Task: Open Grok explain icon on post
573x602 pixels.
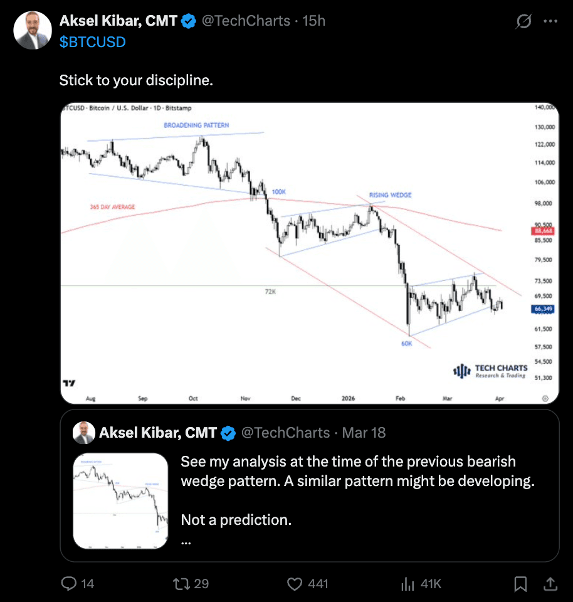Action: [523, 21]
